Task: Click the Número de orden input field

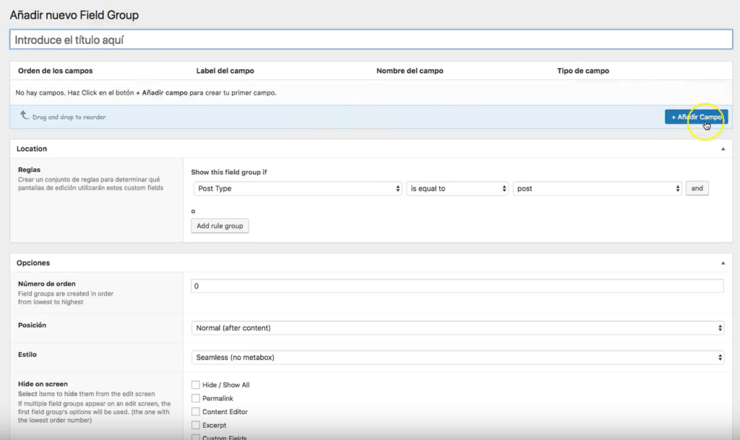Action: 457,286
